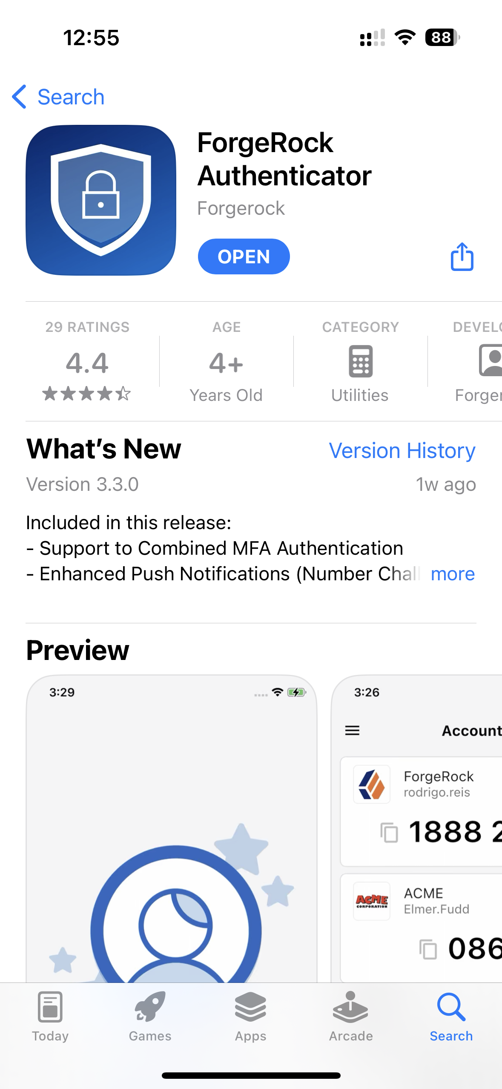Image resolution: width=502 pixels, height=1089 pixels.
Task: Tap the 29 Ratings score area
Action: (x=87, y=361)
